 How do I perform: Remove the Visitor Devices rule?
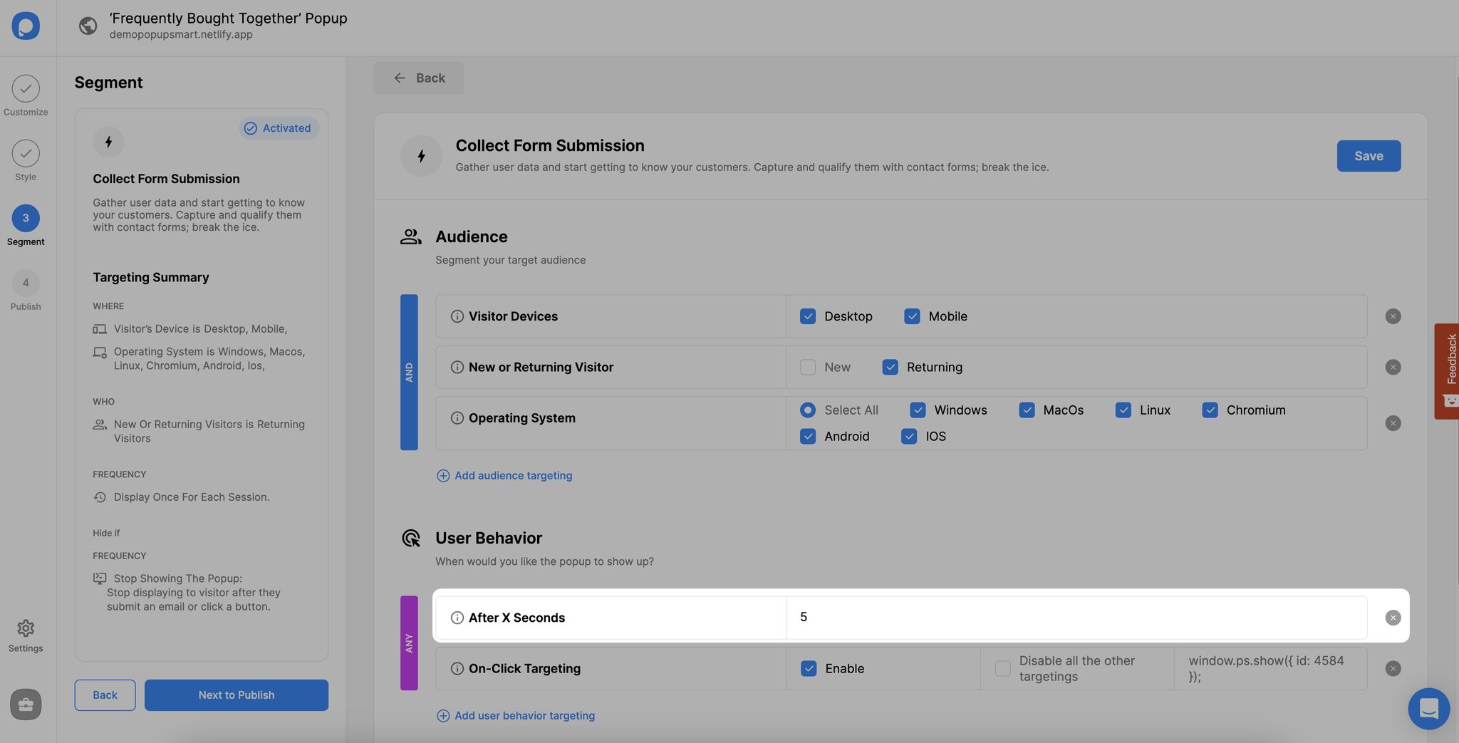[1393, 316]
